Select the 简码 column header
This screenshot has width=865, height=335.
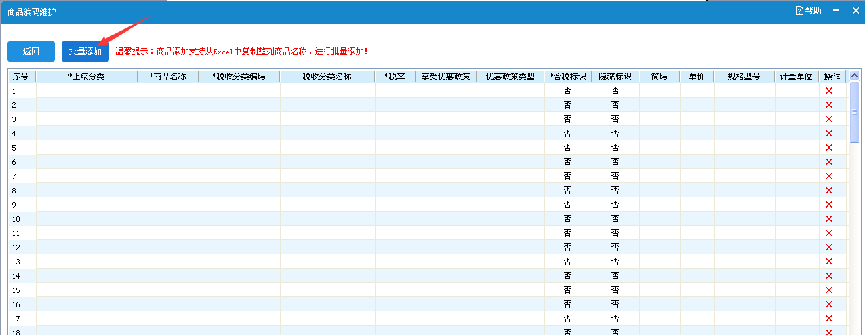tap(660, 77)
